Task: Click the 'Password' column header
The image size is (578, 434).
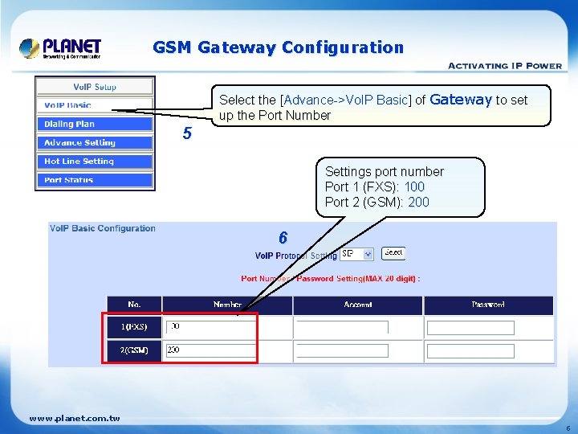Action: (488, 305)
